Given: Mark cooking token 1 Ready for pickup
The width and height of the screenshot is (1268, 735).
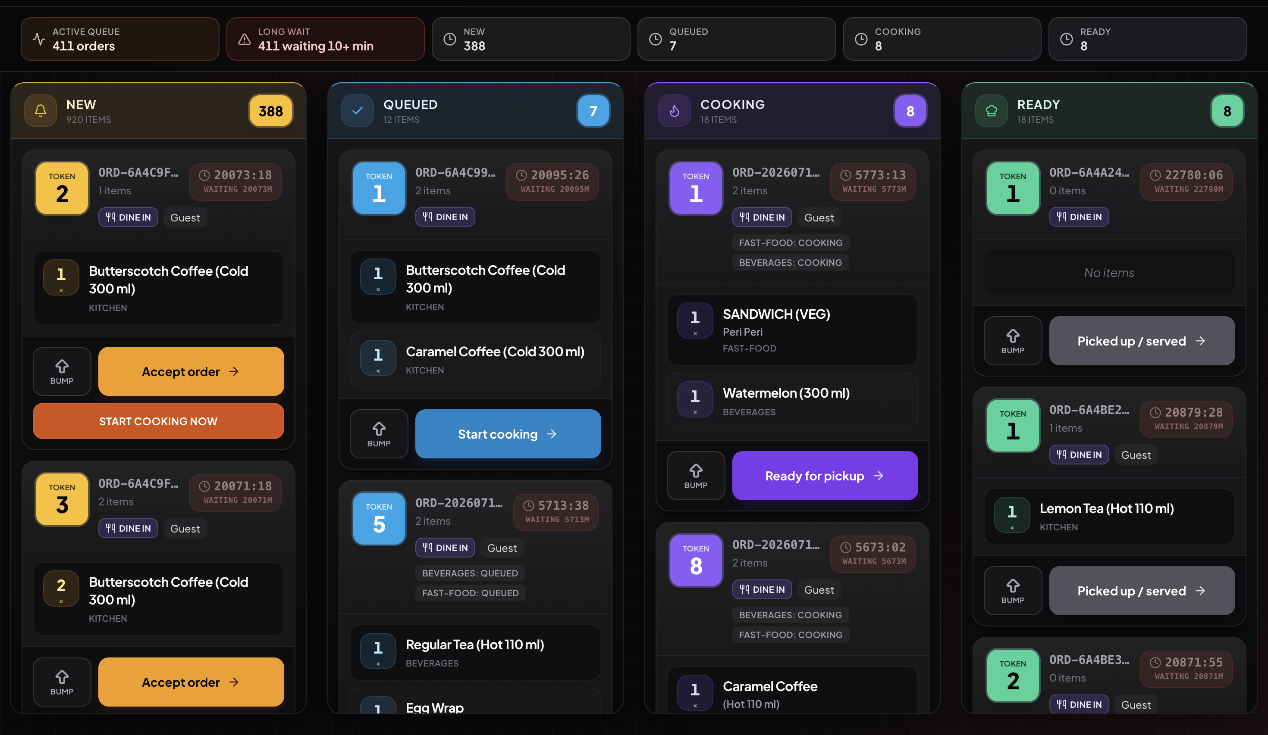Looking at the screenshot, I should click(825, 476).
